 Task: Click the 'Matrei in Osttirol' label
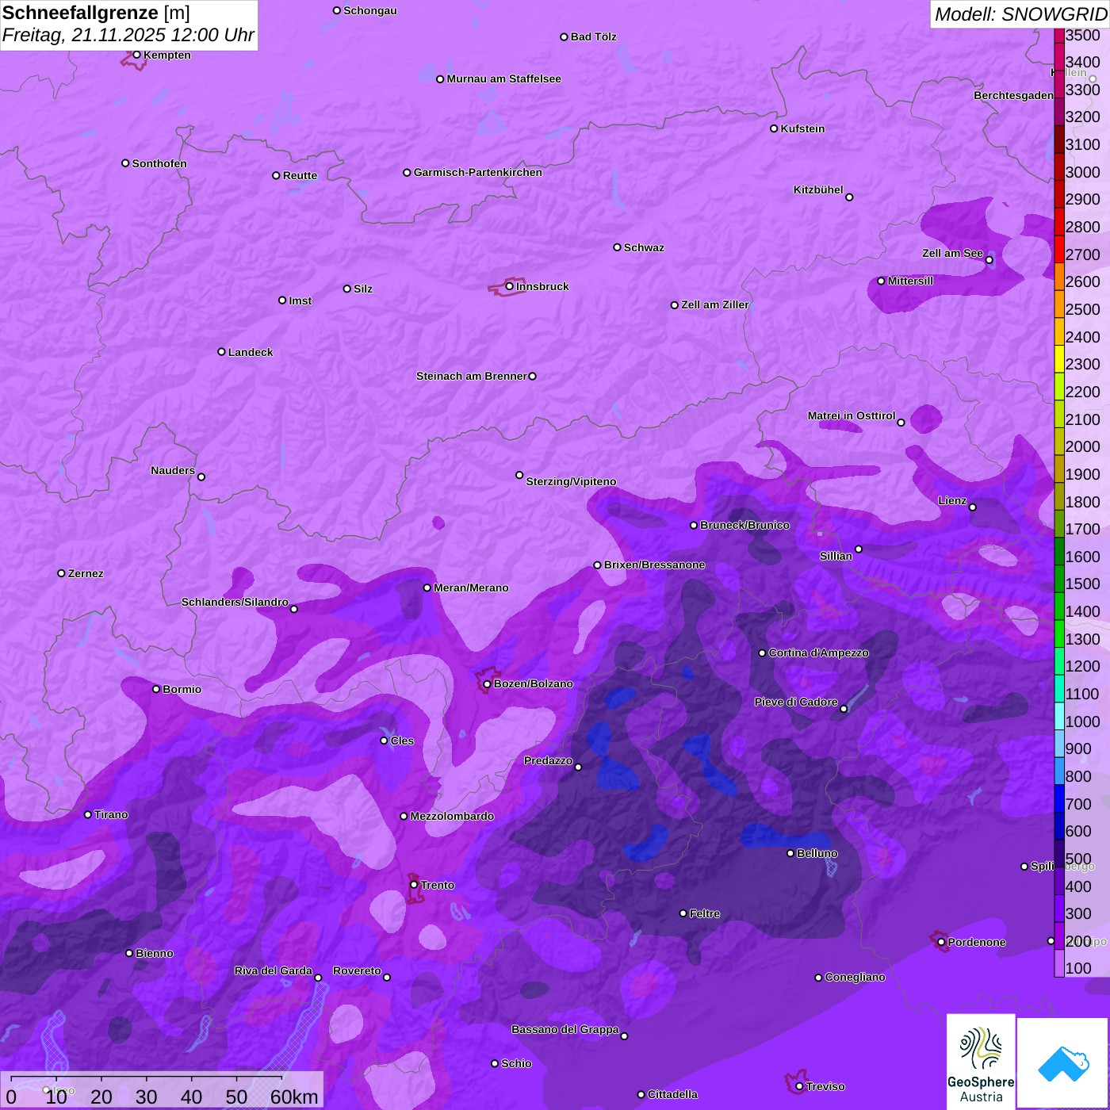click(852, 415)
